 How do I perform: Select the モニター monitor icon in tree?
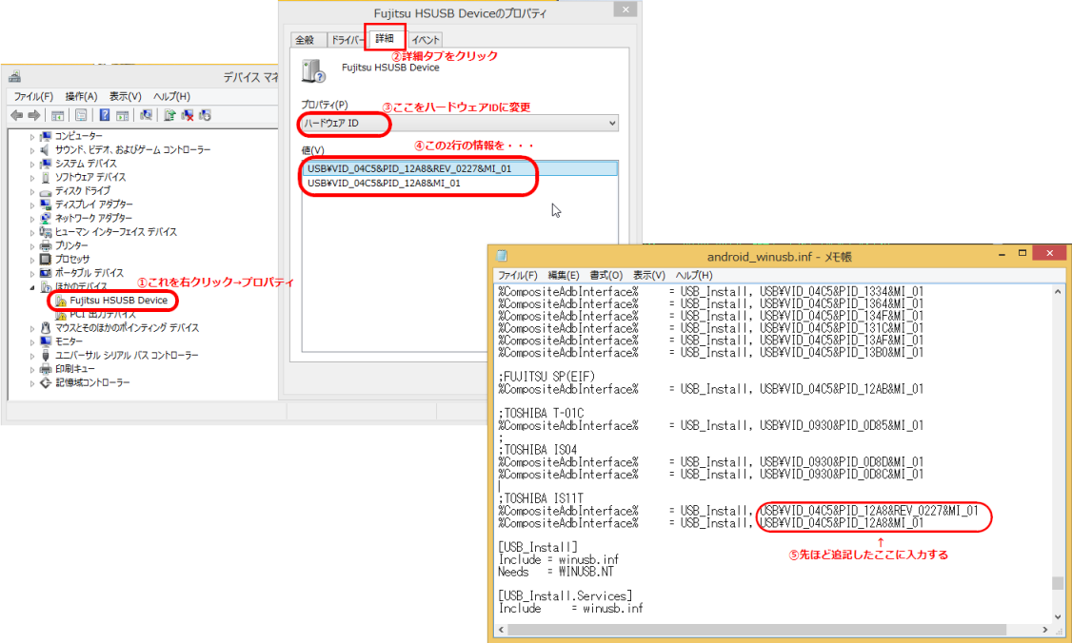tap(46, 341)
